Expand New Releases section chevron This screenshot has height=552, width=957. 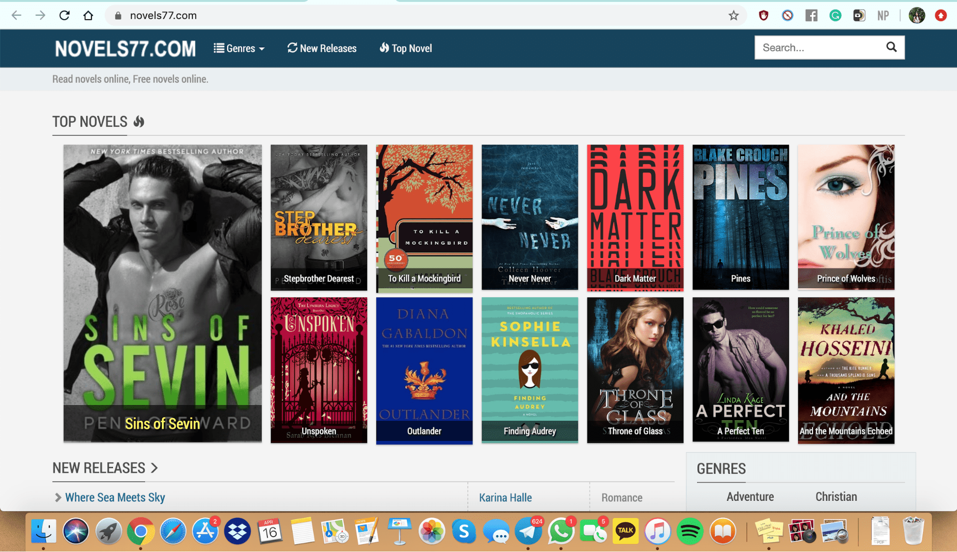tap(154, 468)
